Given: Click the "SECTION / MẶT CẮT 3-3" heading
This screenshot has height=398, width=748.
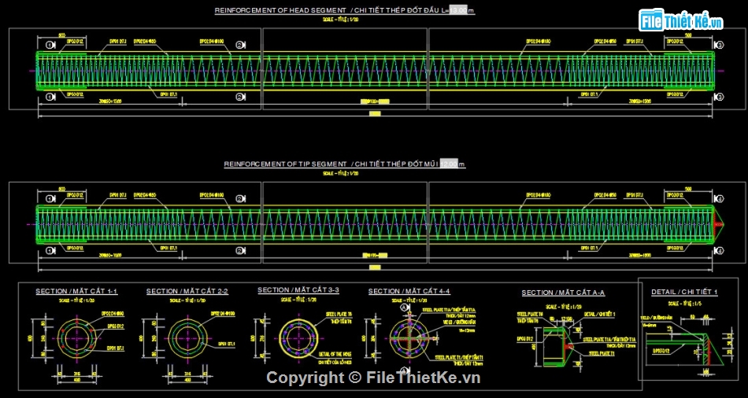Looking at the screenshot, I should click(298, 289).
